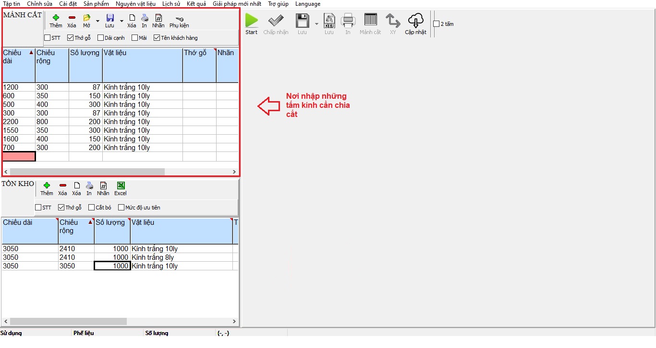Image resolution: width=656 pixels, height=348 pixels.
Task: Click the XY arrows icon
Action: [x=393, y=21]
